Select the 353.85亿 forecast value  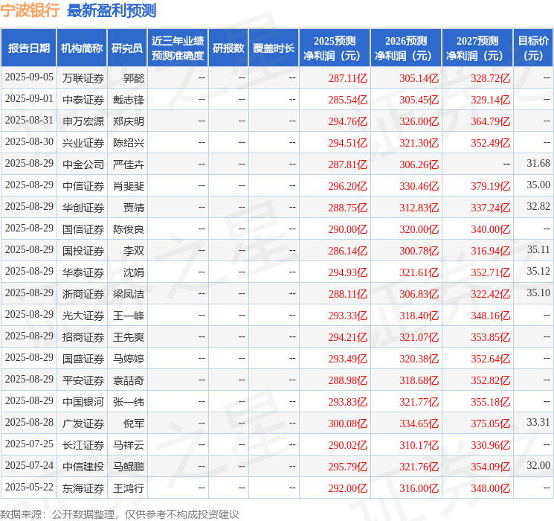coord(490,337)
